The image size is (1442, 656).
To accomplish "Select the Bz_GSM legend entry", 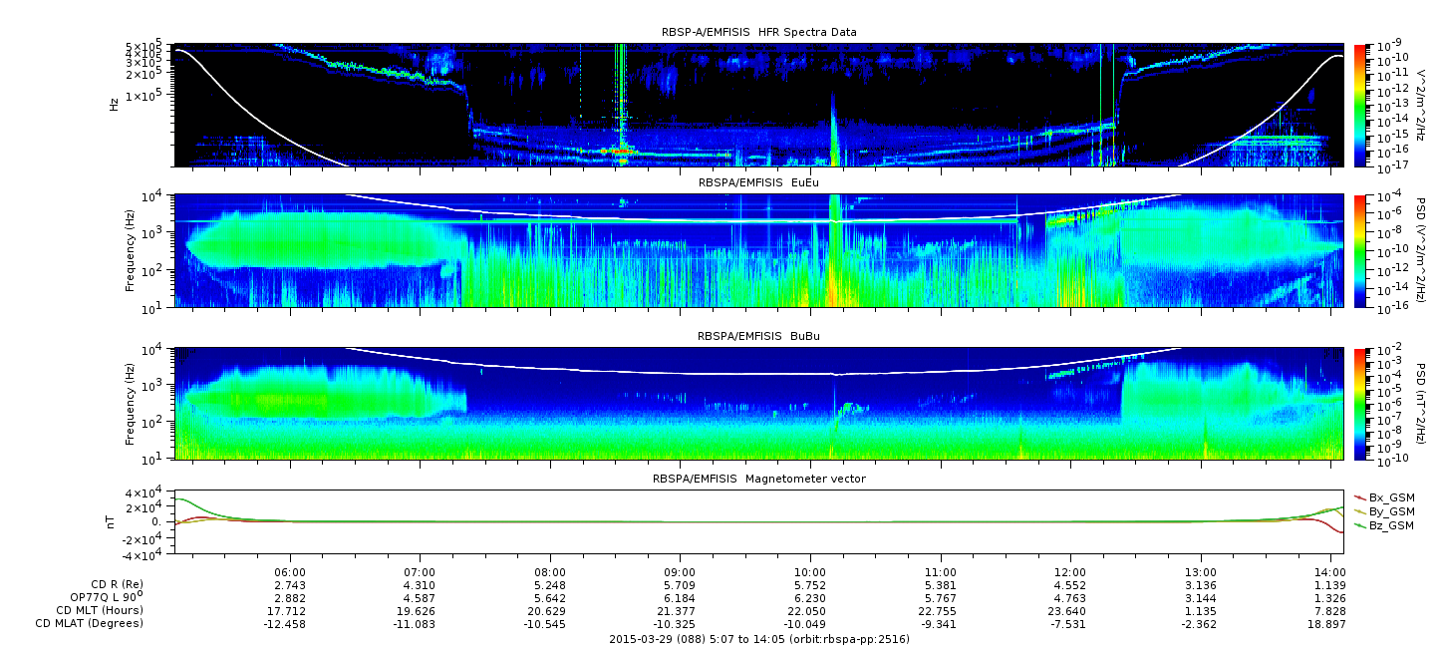I will tap(1391, 524).
